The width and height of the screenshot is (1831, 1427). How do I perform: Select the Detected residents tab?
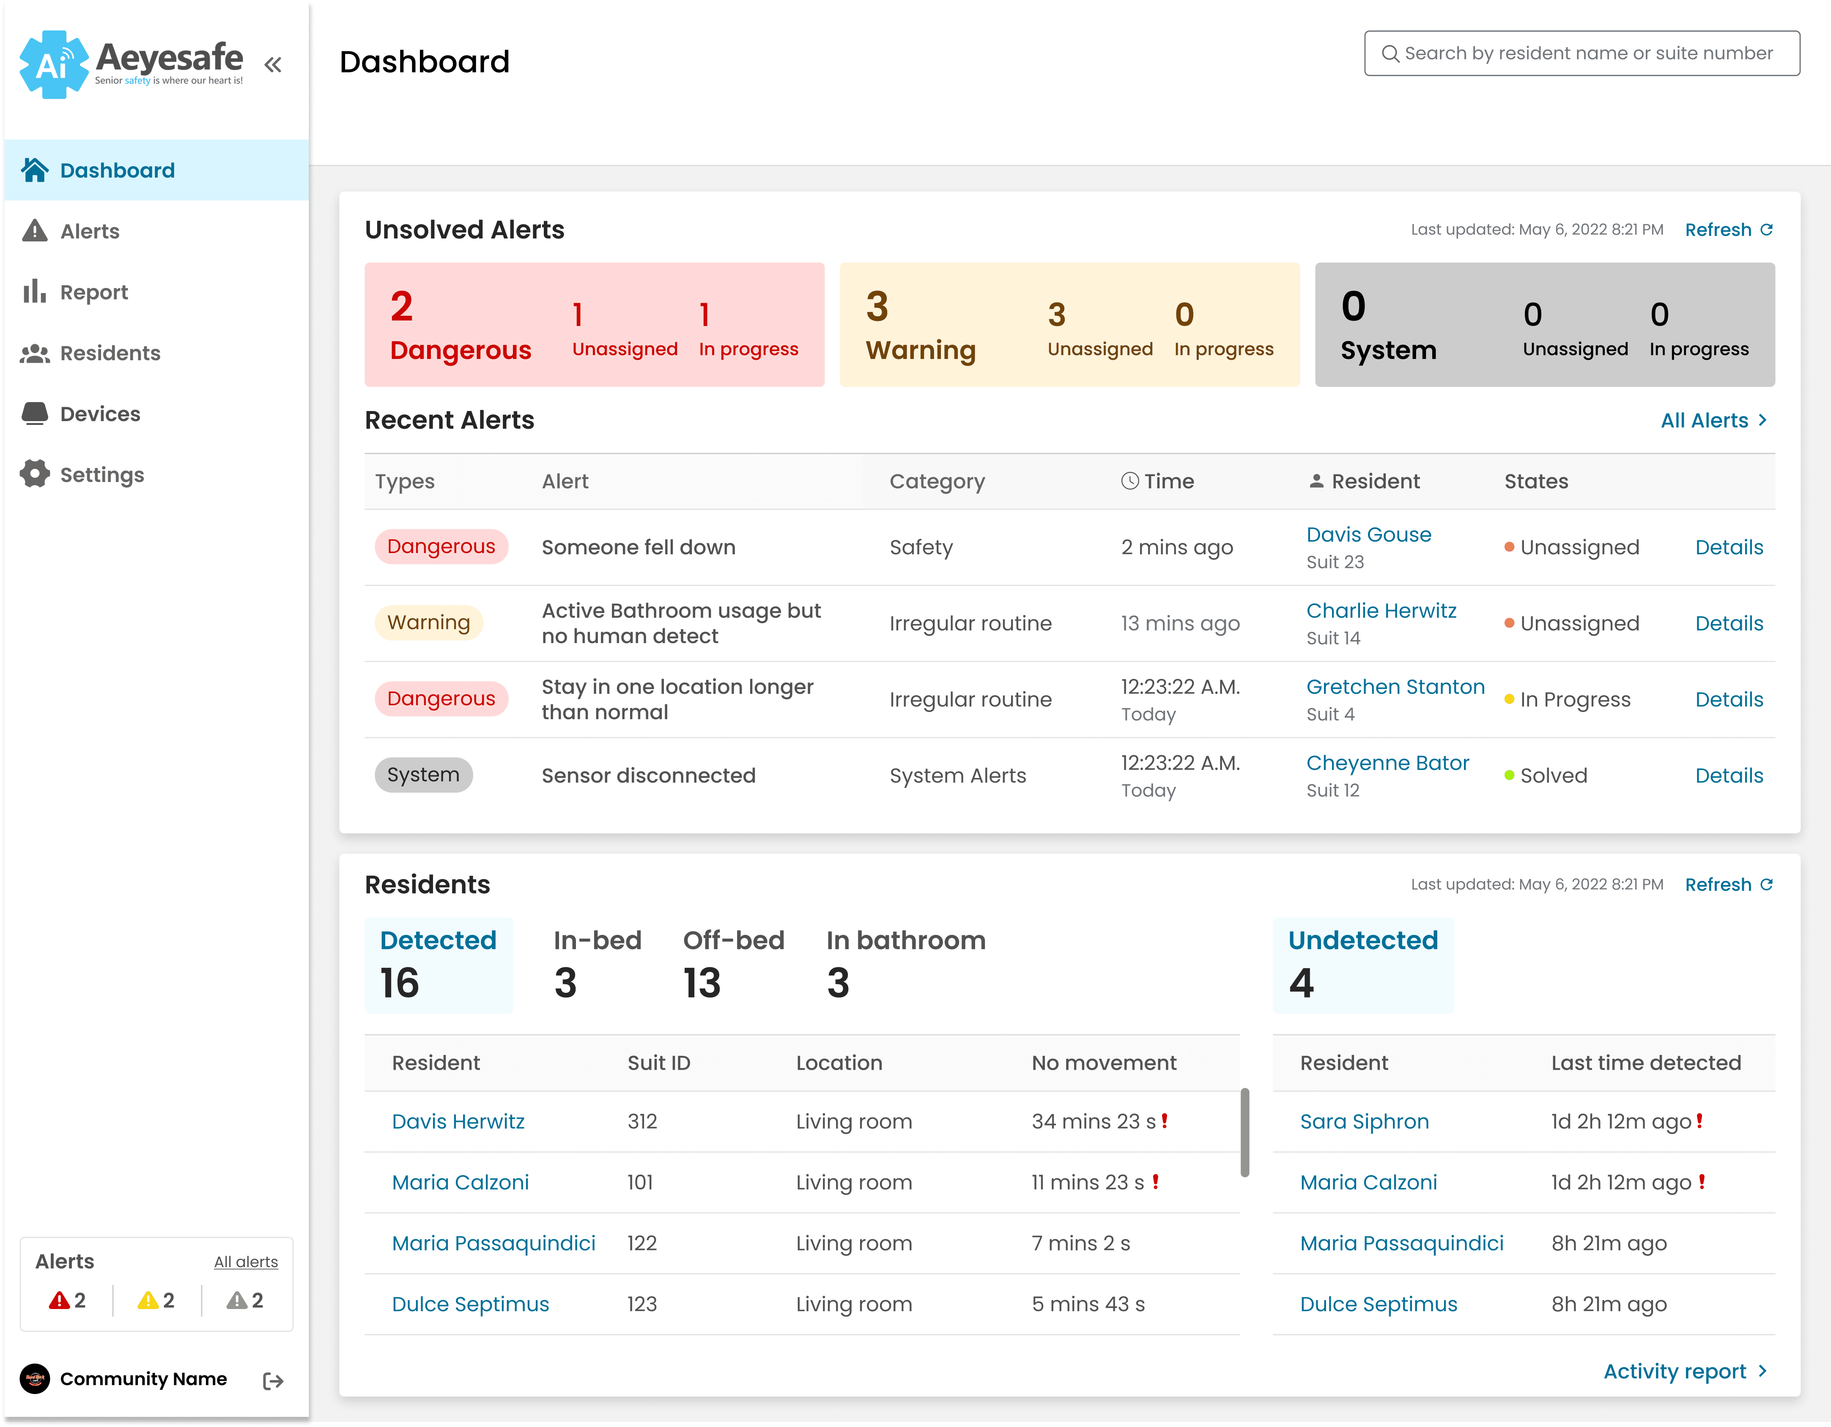click(x=439, y=965)
